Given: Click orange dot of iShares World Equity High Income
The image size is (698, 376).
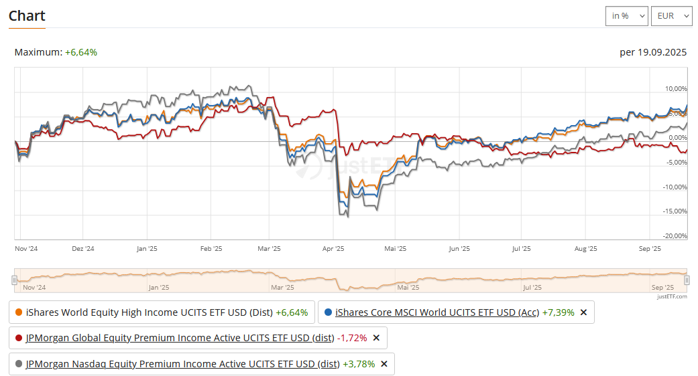Looking at the screenshot, I should coord(19,312).
